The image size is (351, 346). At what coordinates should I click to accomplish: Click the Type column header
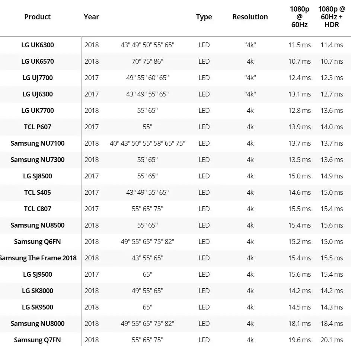(204, 17)
